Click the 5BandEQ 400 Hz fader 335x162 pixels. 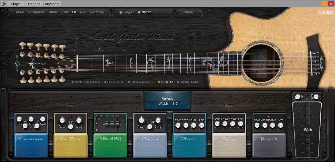[x=107, y=124]
